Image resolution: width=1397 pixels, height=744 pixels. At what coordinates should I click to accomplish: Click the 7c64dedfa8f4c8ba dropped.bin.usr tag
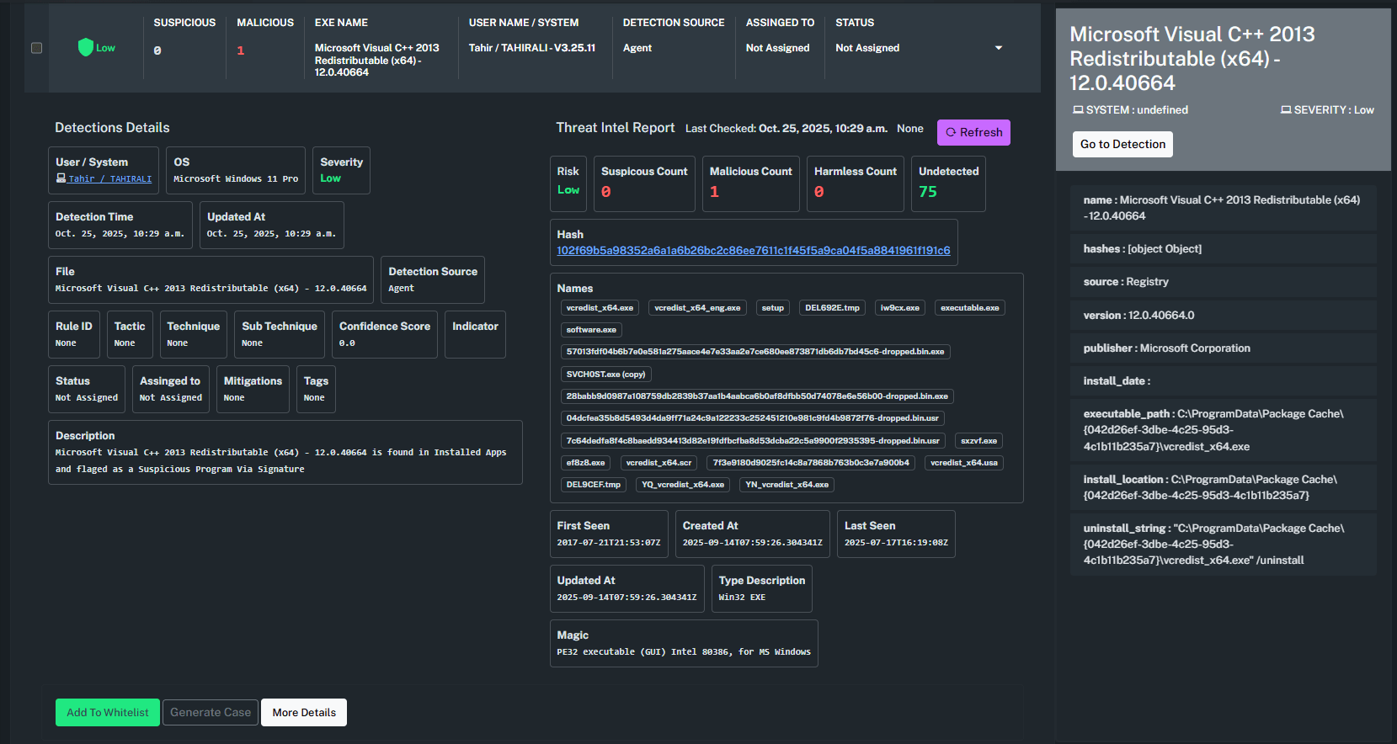(753, 441)
